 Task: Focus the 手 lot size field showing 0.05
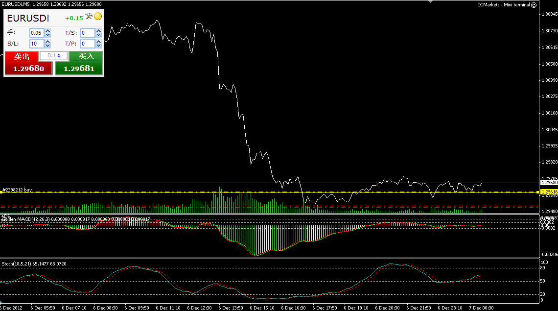click(37, 33)
